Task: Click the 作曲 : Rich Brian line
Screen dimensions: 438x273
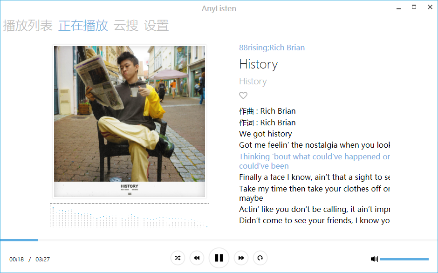Action: tap(267, 111)
